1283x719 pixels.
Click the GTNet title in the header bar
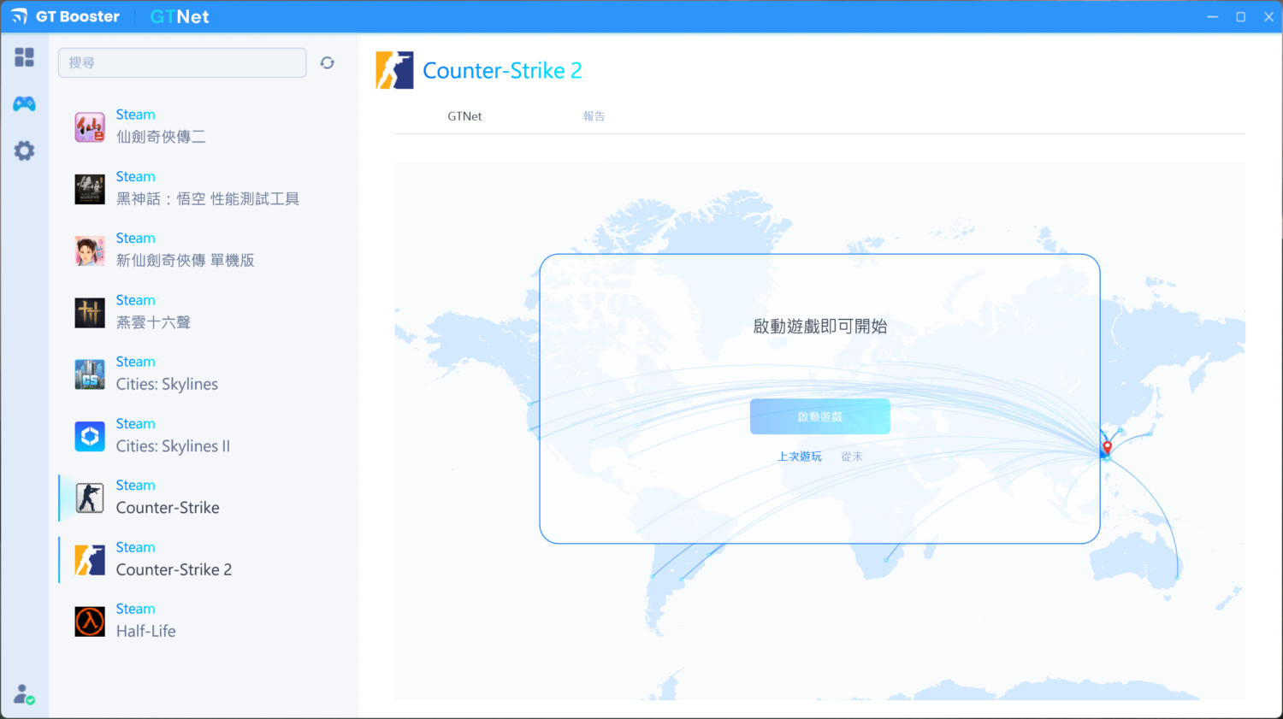[x=180, y=17]
